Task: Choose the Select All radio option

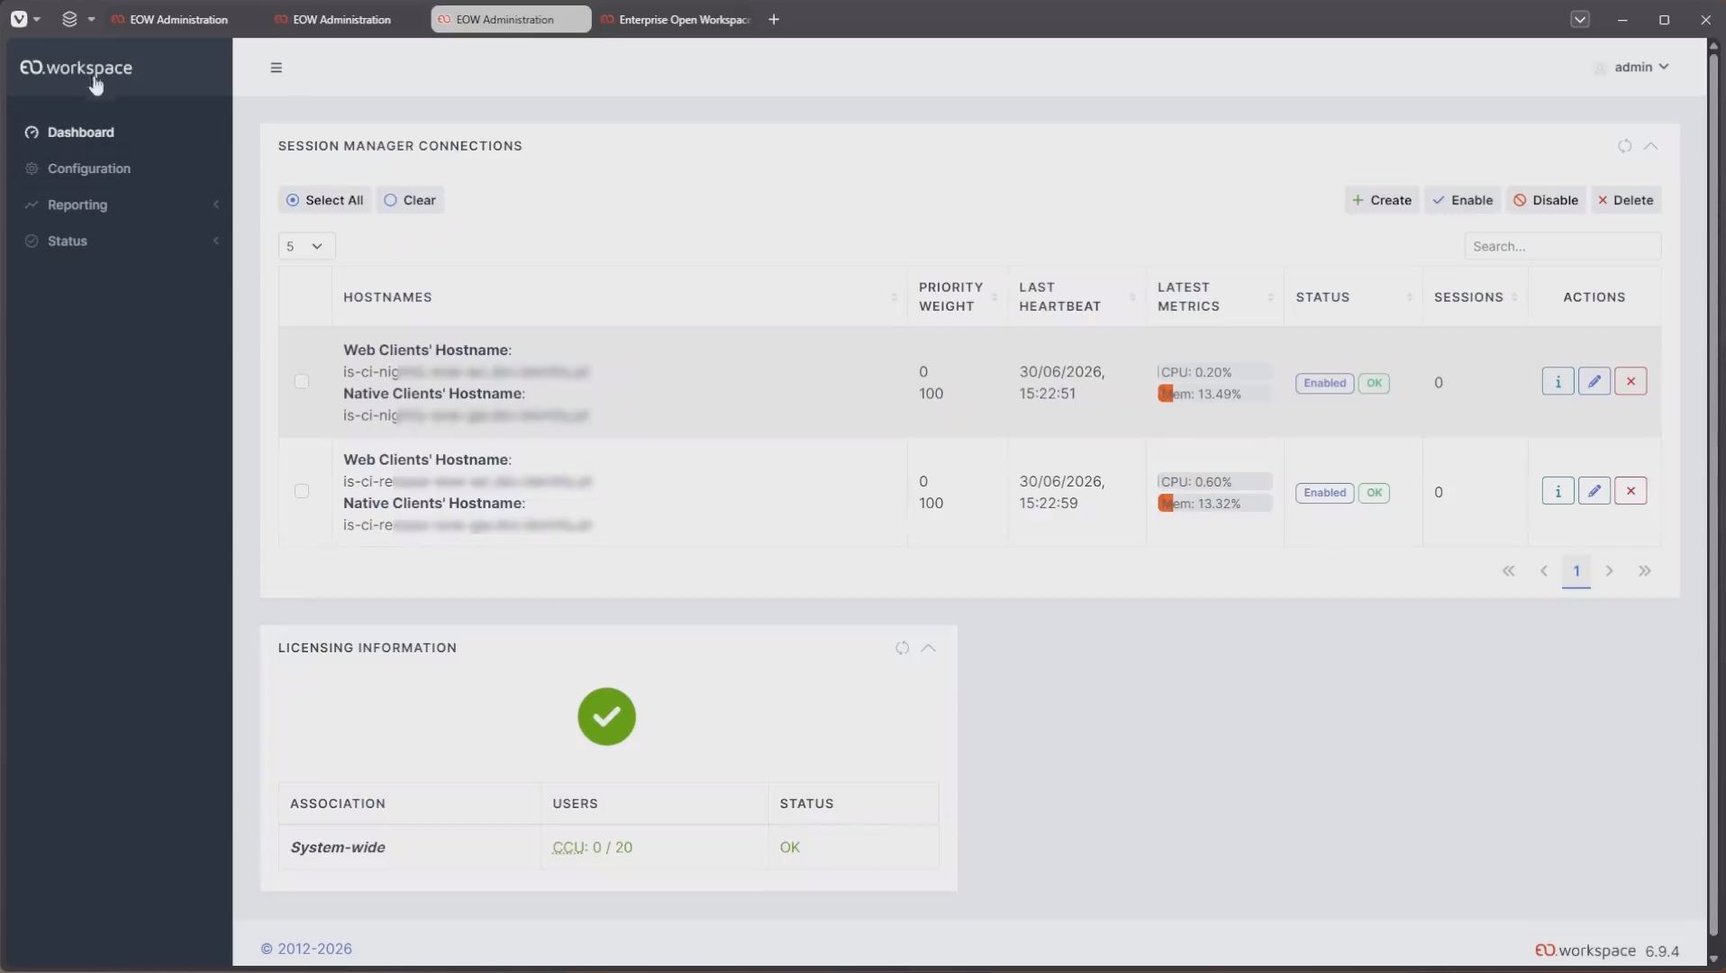Action: coord(324,200)
